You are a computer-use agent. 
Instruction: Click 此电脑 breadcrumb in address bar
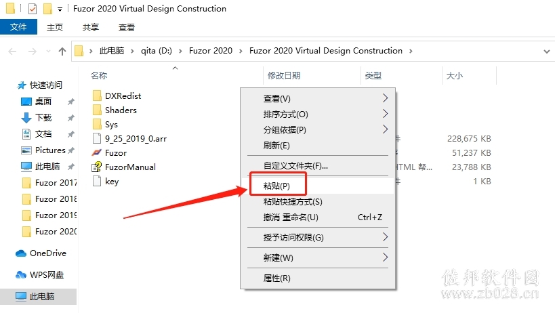[x=112, y=51]
